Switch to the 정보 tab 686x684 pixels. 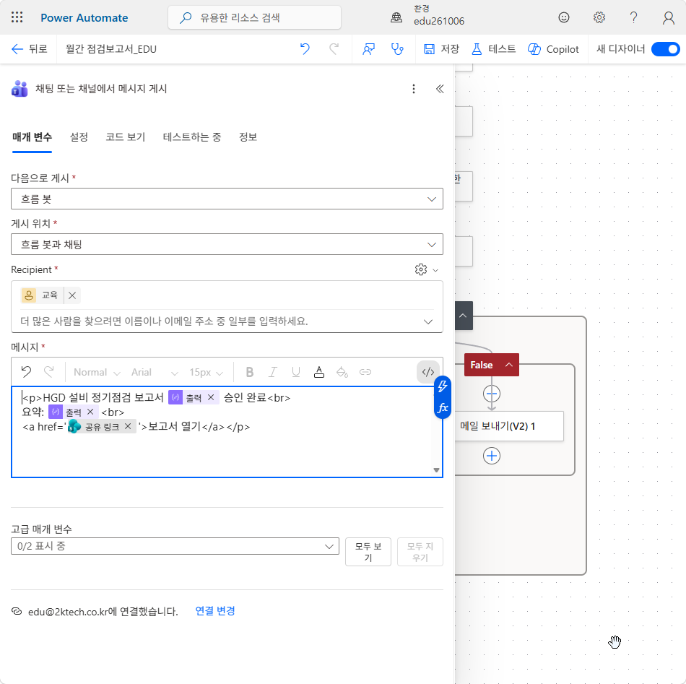tap(248, 137)
